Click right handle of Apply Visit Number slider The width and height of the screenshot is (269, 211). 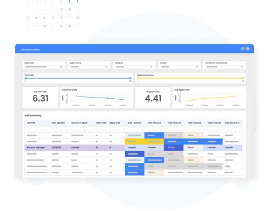pyautogui.click(x=243, y=78)
